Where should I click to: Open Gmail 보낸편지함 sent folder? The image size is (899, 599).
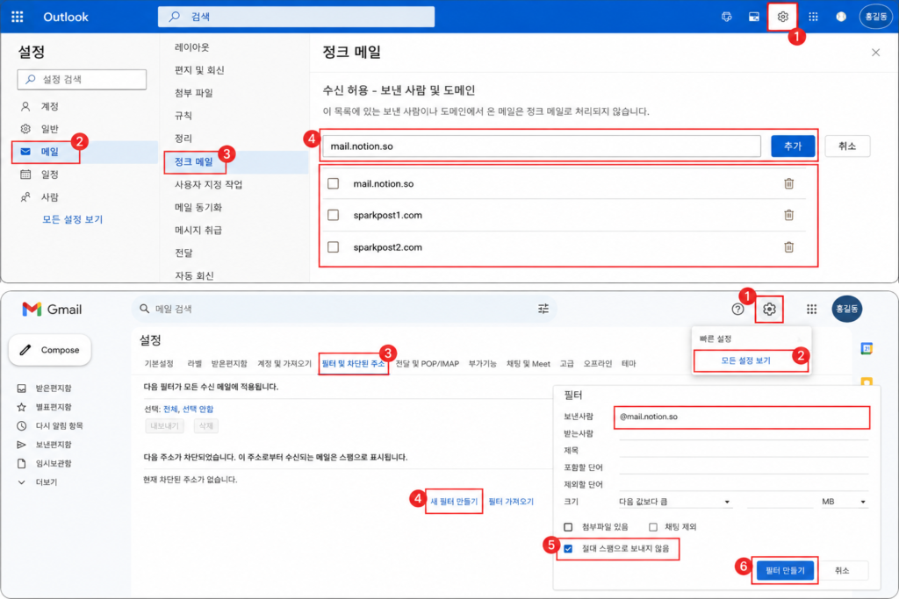point(54,445)
